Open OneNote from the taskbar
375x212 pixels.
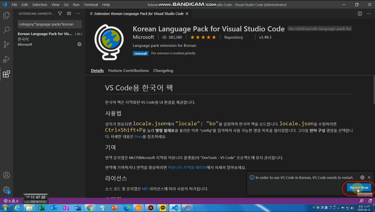click(x=66, y=208)
